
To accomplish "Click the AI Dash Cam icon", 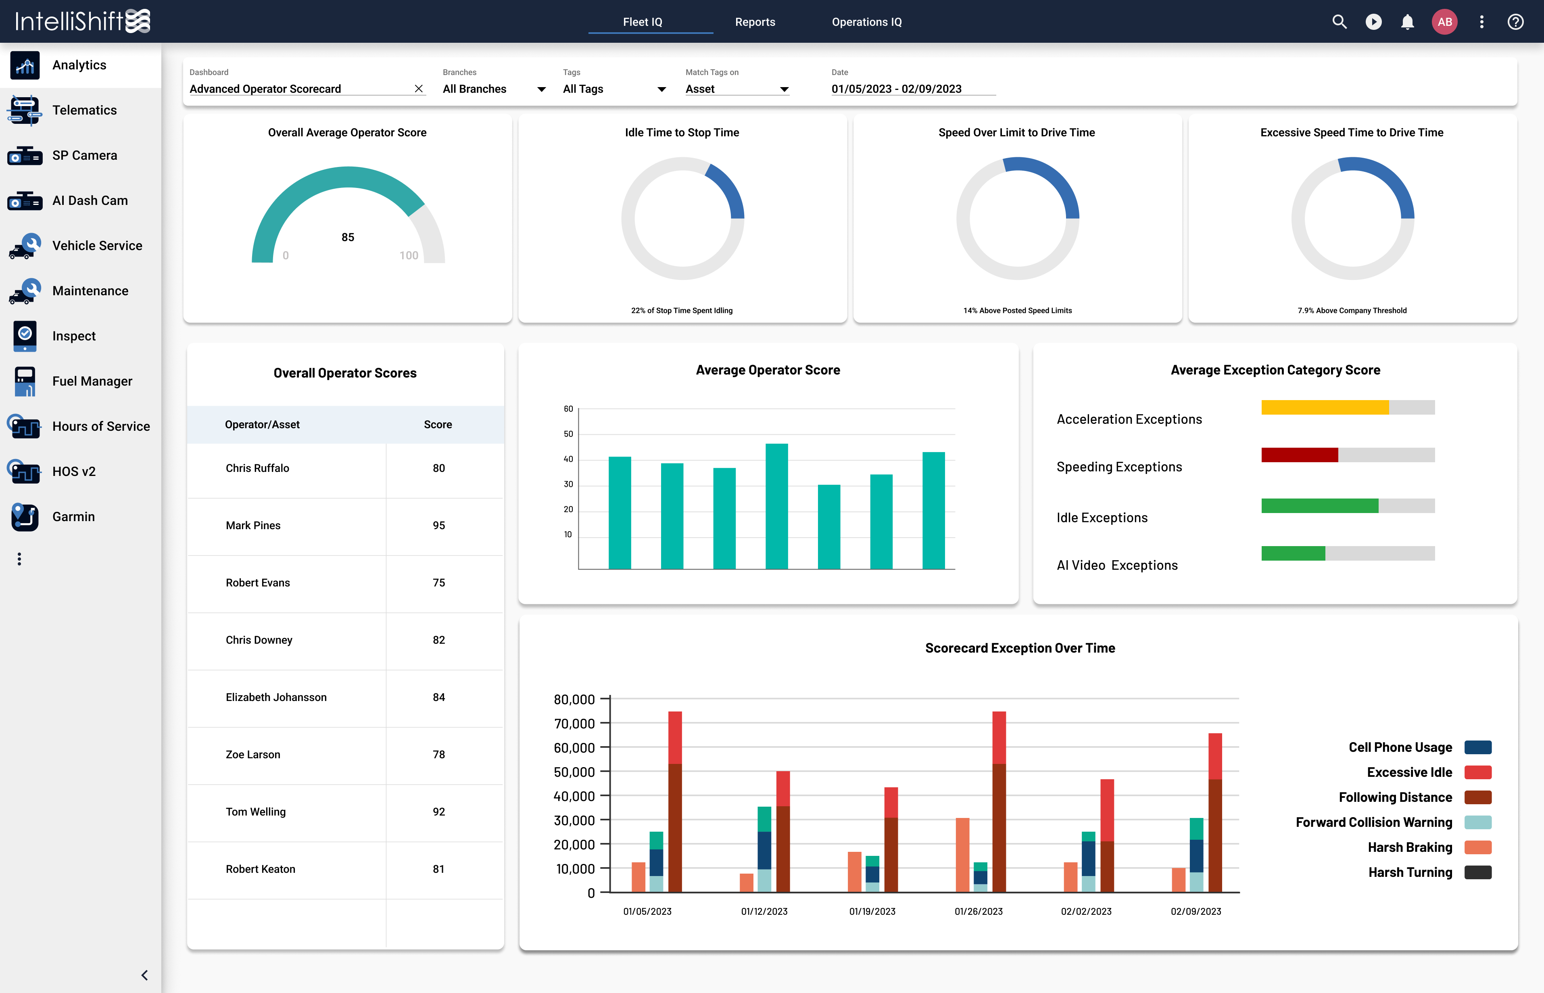I will coord(25,200).
